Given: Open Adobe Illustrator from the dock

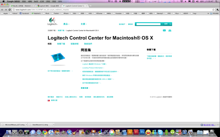Looking at the screenshot, I should [130, 132].
